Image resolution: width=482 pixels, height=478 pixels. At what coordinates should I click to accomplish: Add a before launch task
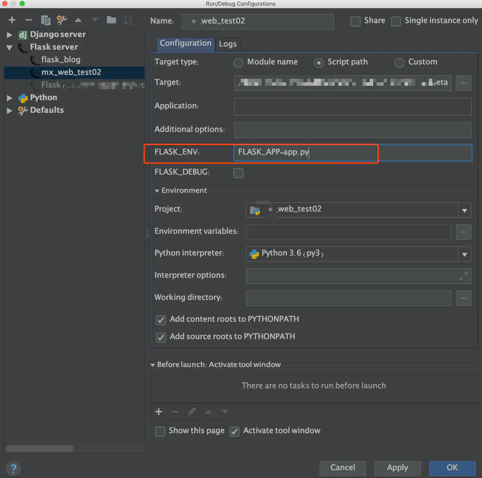[158, 411]
